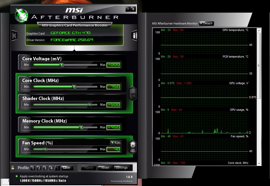
Task: Click the Powered by RivaTuner text
Action: click(122, 181)
